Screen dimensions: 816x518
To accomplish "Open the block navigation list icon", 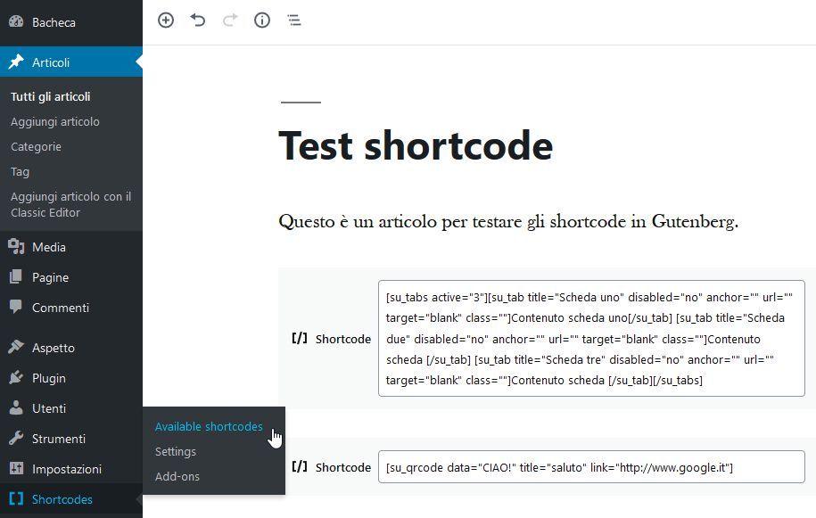I will (294, 20).
